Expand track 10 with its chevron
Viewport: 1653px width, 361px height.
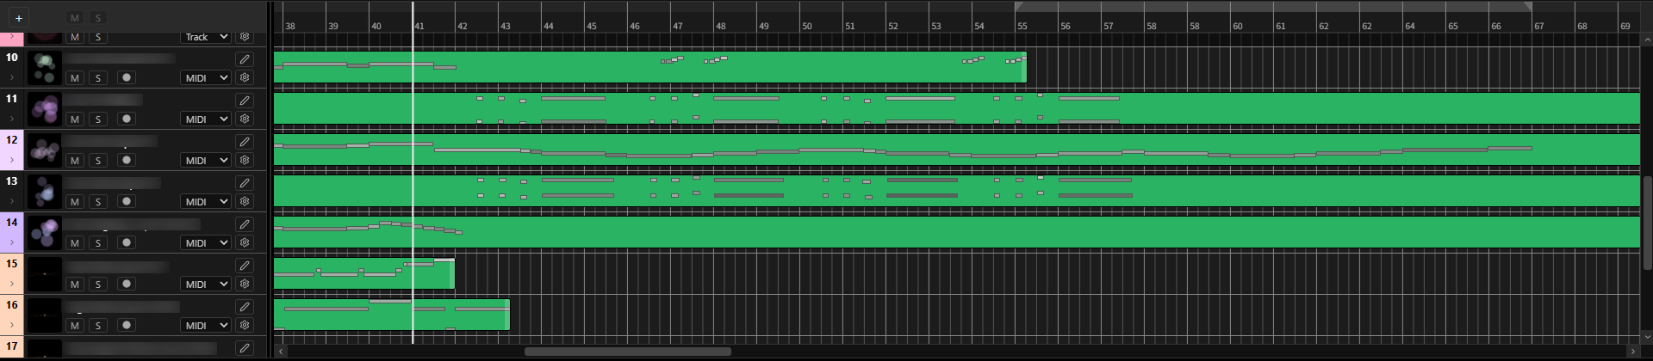tap(12, 78)
